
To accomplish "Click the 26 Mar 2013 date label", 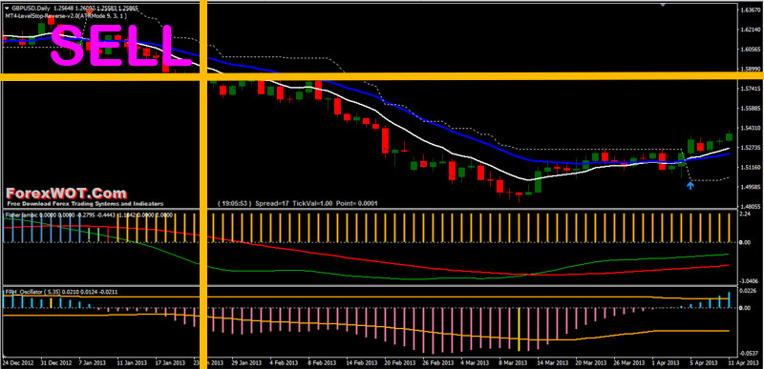I will coord(629,363).
